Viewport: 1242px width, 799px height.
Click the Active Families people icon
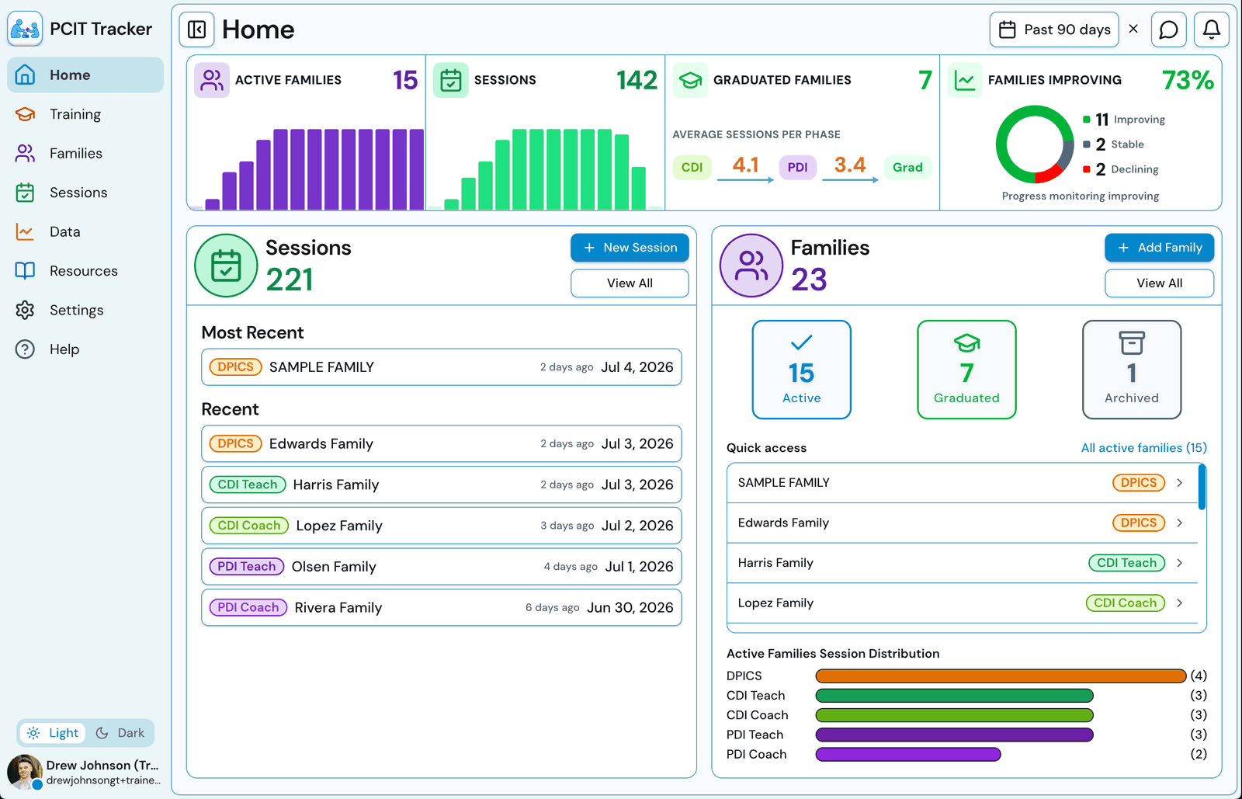tap(212, 80)
